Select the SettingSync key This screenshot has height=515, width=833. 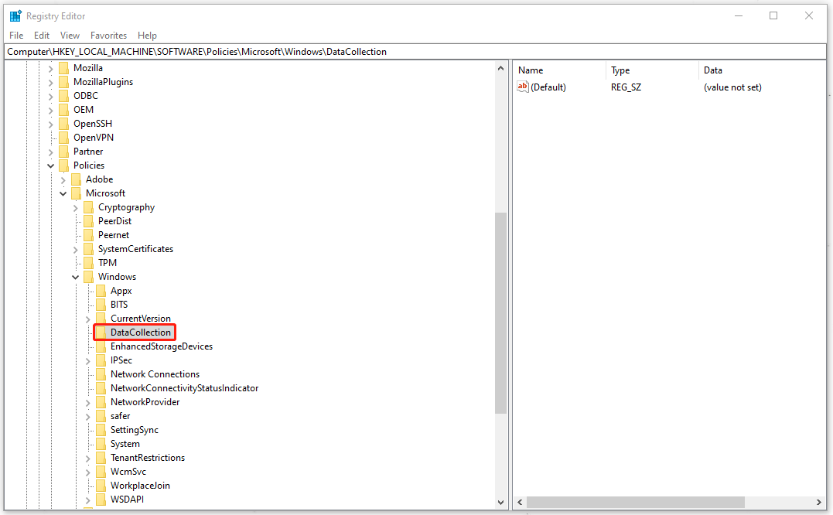coord(135,430)
